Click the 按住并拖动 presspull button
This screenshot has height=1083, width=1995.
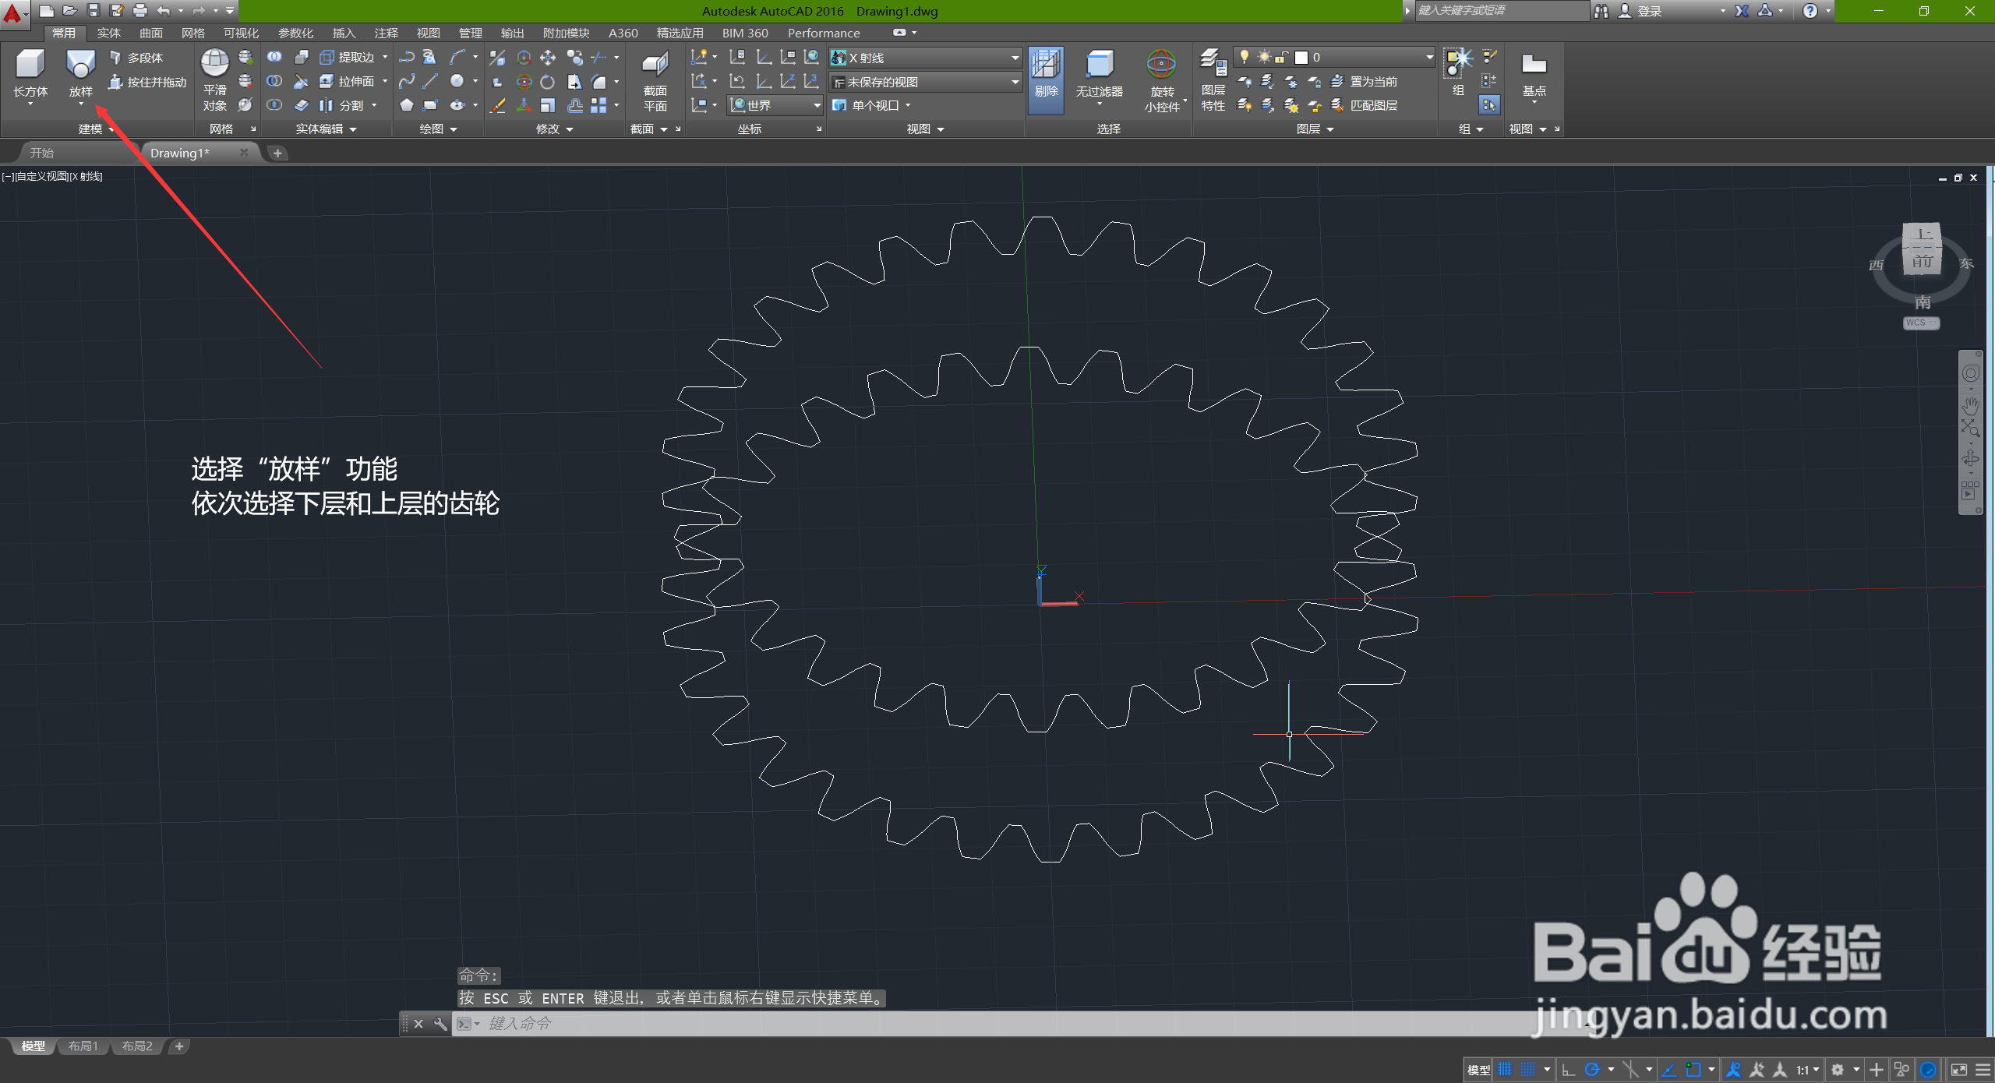[148, 82]
